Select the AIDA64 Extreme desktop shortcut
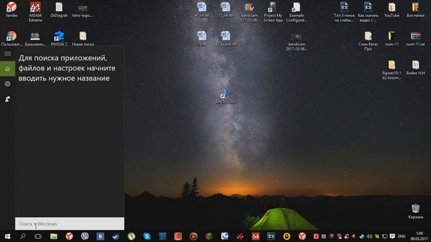The width and height of the screenshot is (431, 242). 35,12
